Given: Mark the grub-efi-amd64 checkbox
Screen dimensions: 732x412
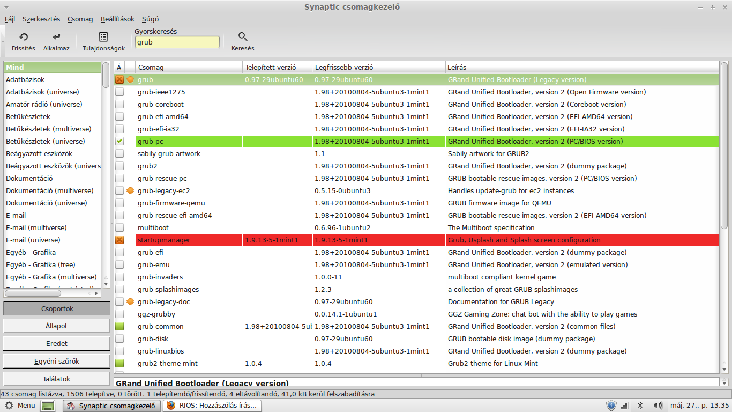Looking at the screenshot, I should (119, 116).
